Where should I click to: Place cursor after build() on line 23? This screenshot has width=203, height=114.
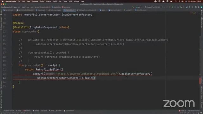click(95, 78)
